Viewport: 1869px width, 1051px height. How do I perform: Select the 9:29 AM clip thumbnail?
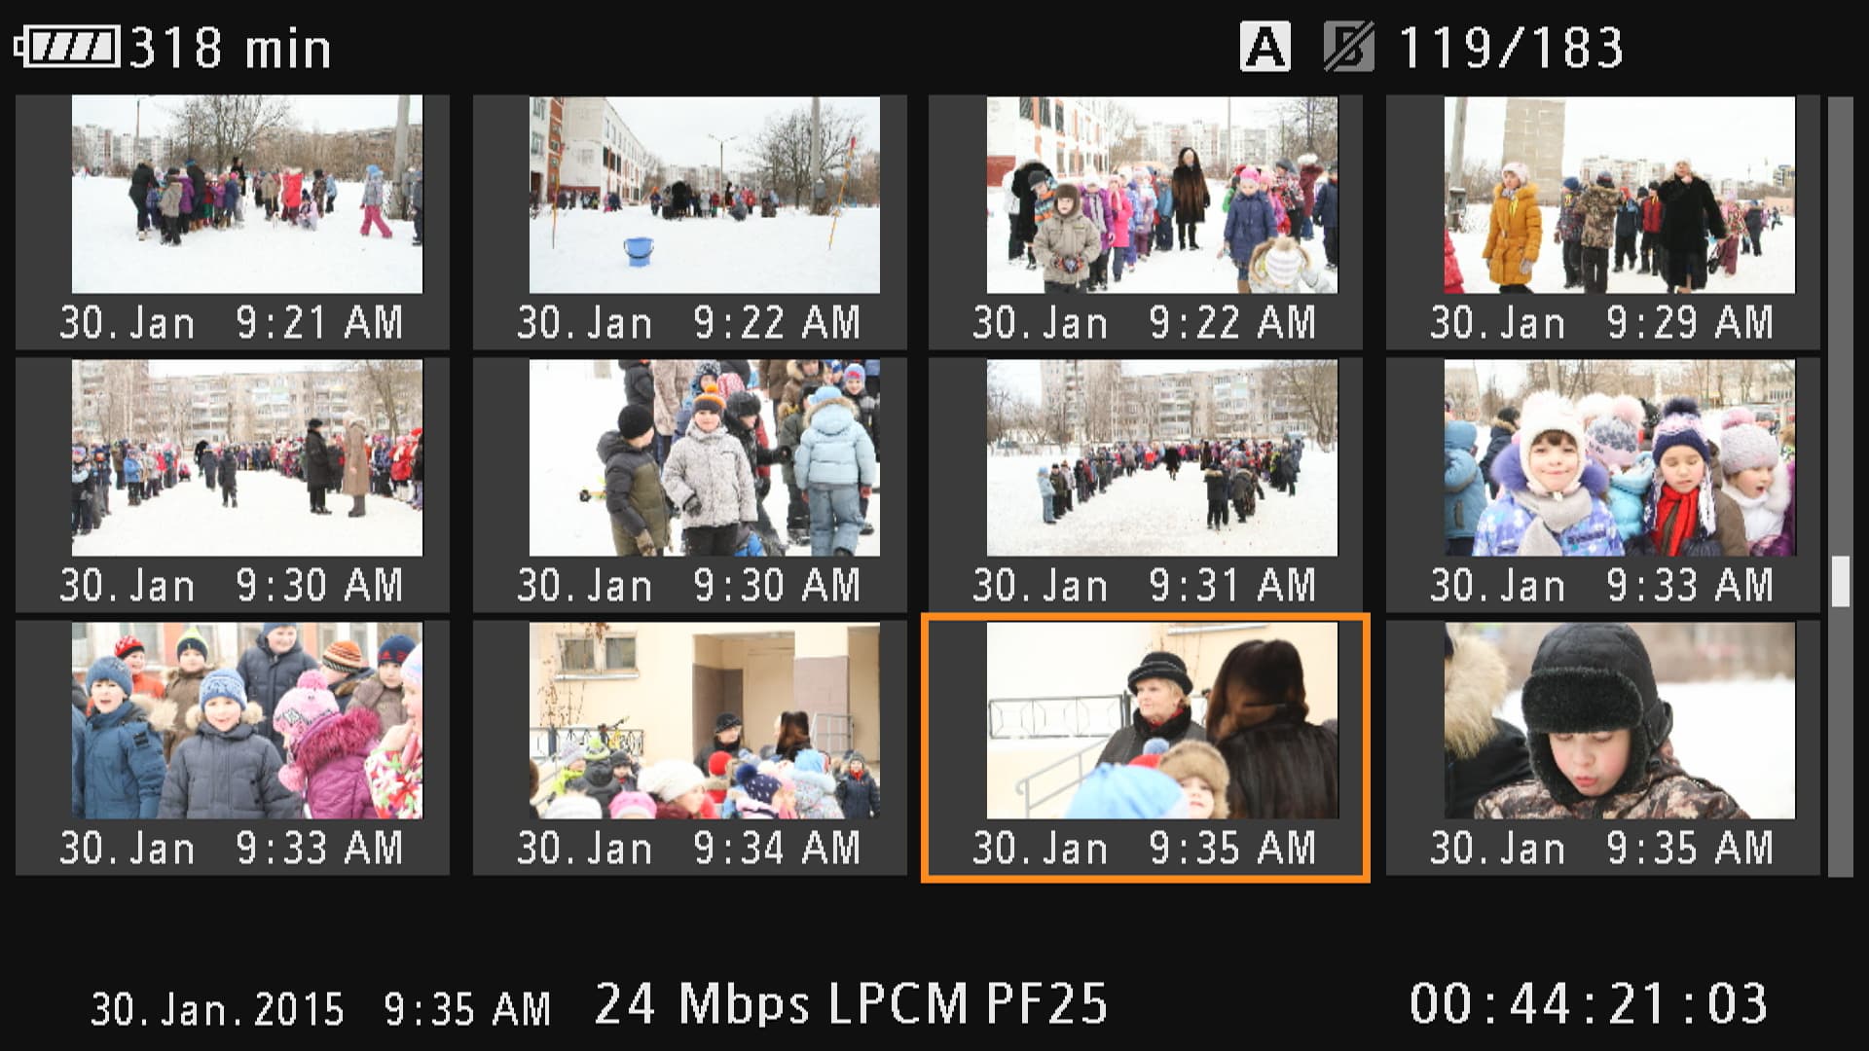(x=1603, y=222)
